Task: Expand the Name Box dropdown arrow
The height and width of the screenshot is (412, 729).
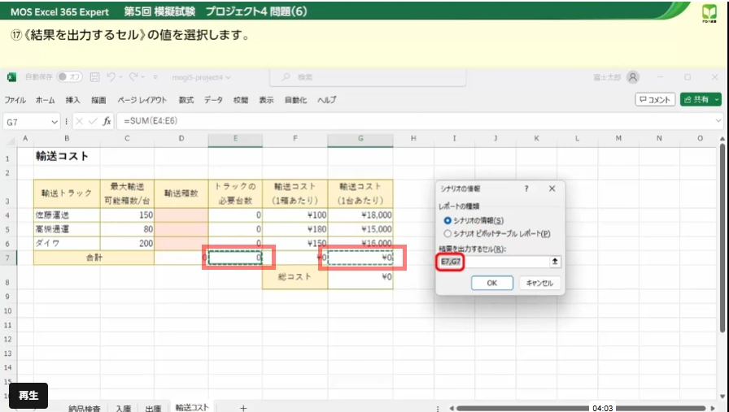Action: pos(55,122)
